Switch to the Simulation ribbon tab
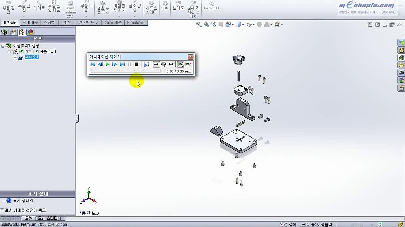This screenshot has height=227, width=405. 136,23
